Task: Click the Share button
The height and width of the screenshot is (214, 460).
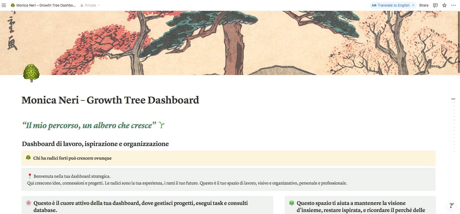Action: click(424, 5)
